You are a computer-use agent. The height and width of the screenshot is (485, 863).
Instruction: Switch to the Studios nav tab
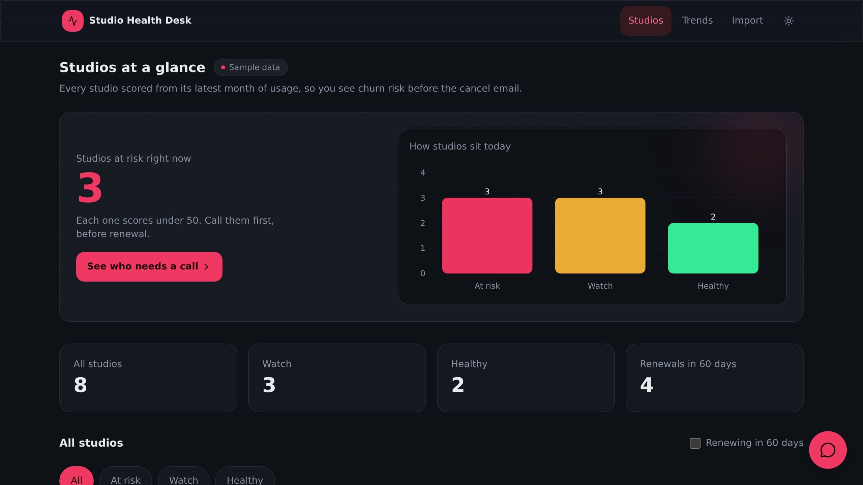point(646,21)
